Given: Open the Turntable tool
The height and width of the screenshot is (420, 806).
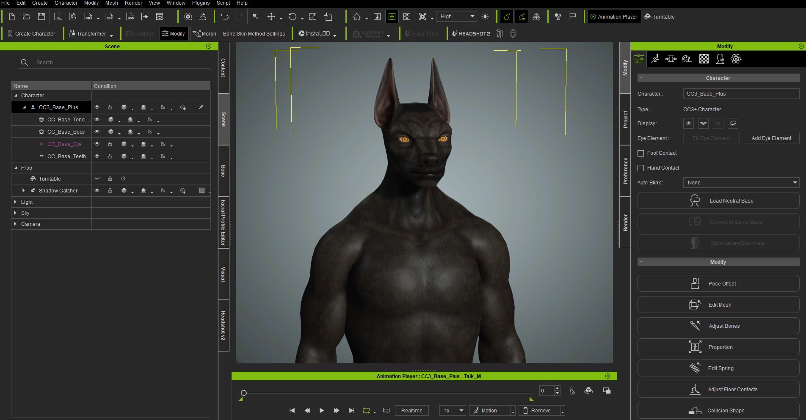Looking at the screenshot, I should [659, 16].
